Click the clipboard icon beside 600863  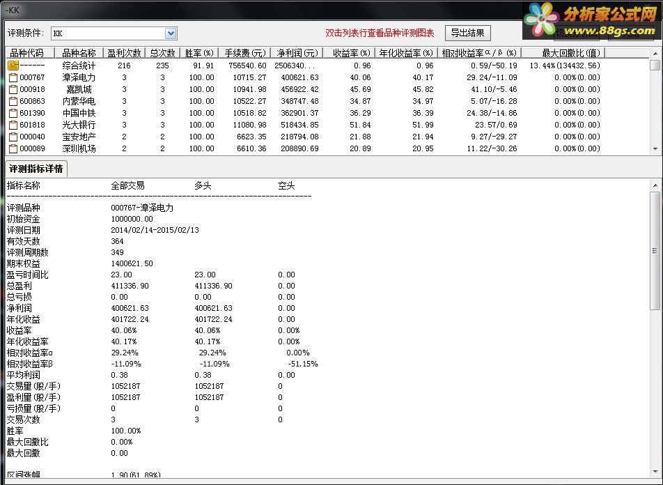click(13, 101)
